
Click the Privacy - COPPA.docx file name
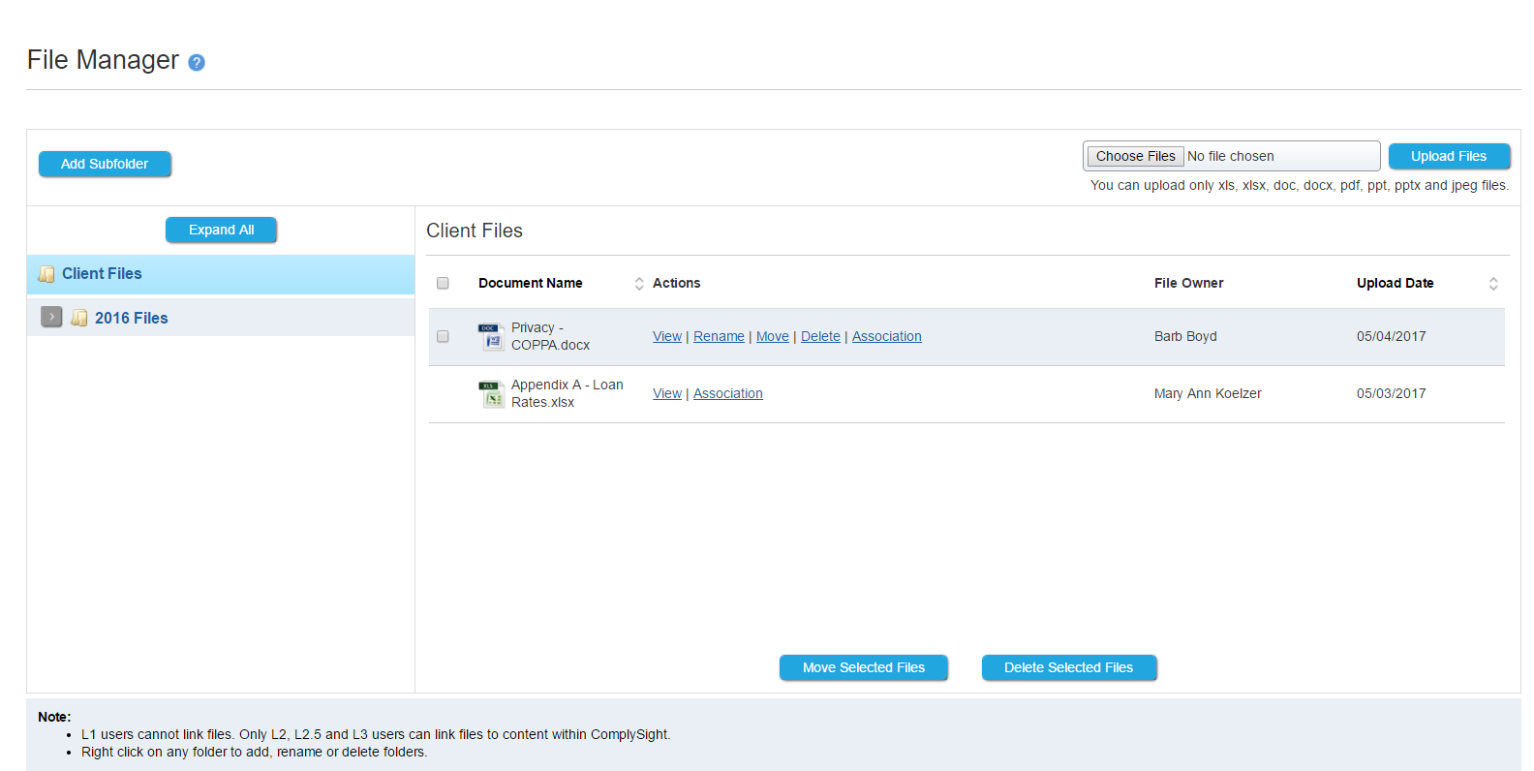[x=550, y=336]
